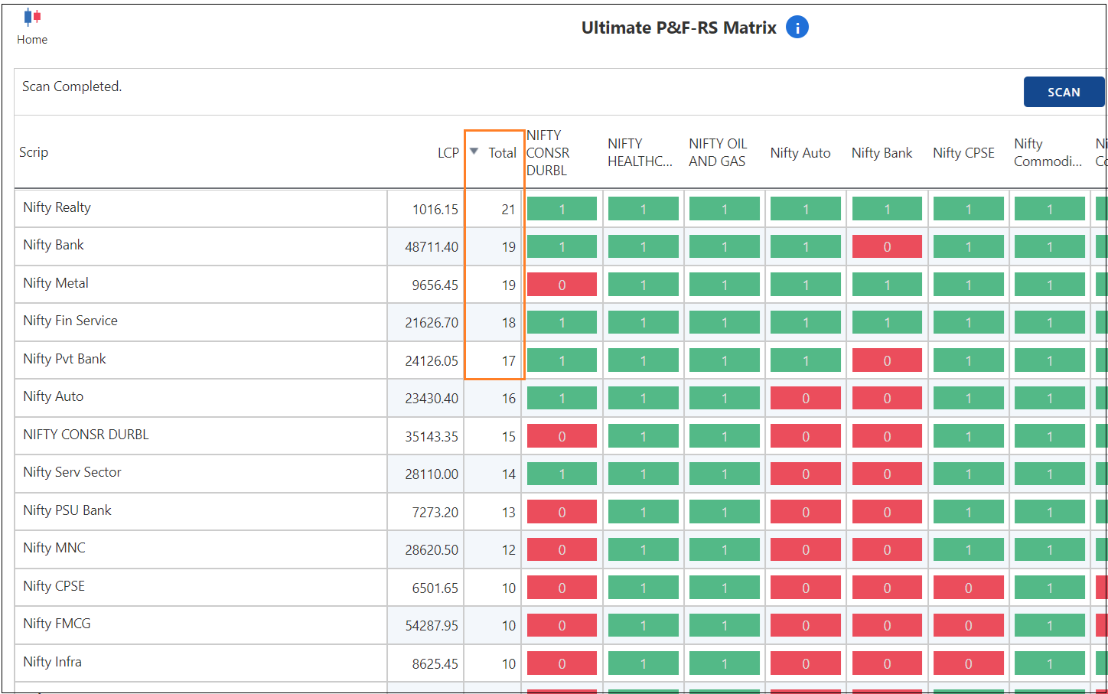Sort by LCP column header

[x=448, y=153]
